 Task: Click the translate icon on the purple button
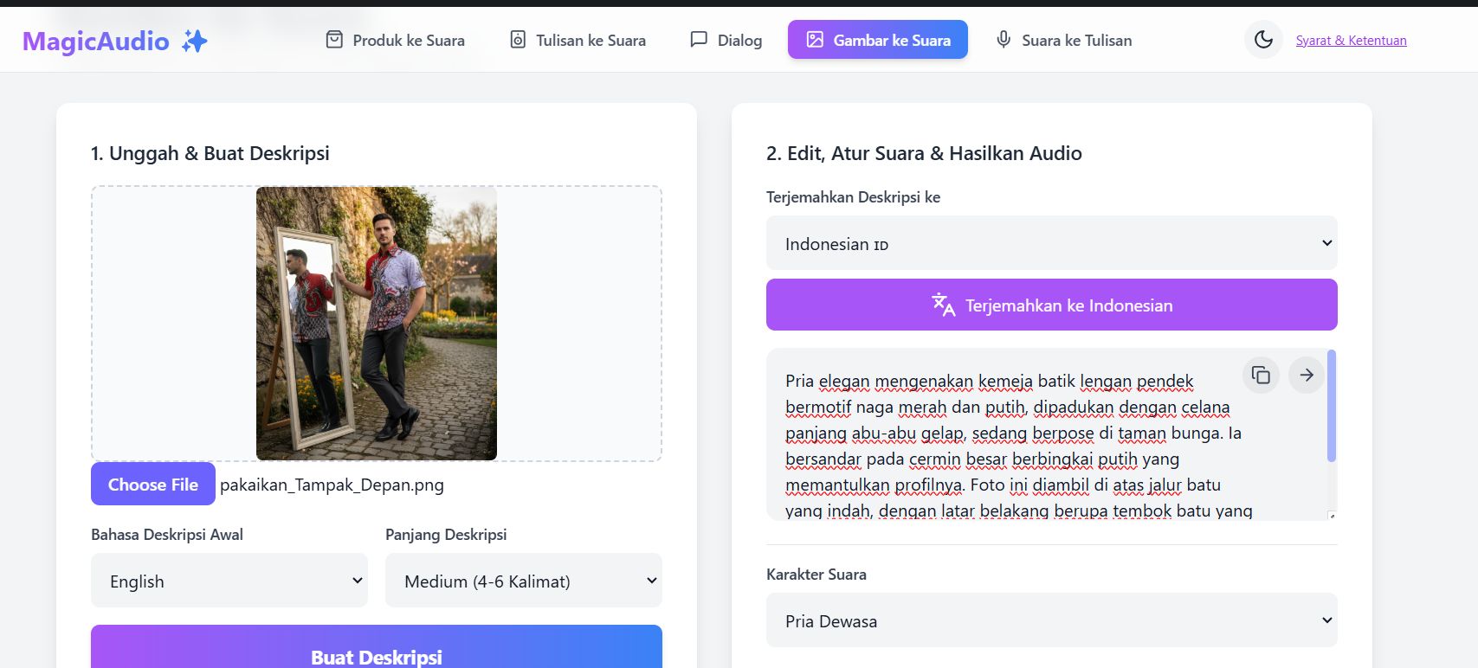[943, 305]
